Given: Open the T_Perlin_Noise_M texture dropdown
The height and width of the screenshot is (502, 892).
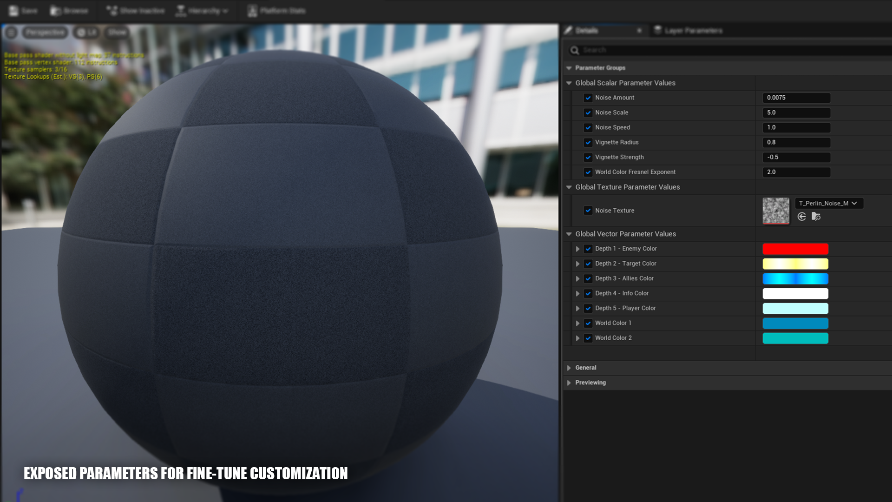Looking at the screenshot, I should 829,203.
